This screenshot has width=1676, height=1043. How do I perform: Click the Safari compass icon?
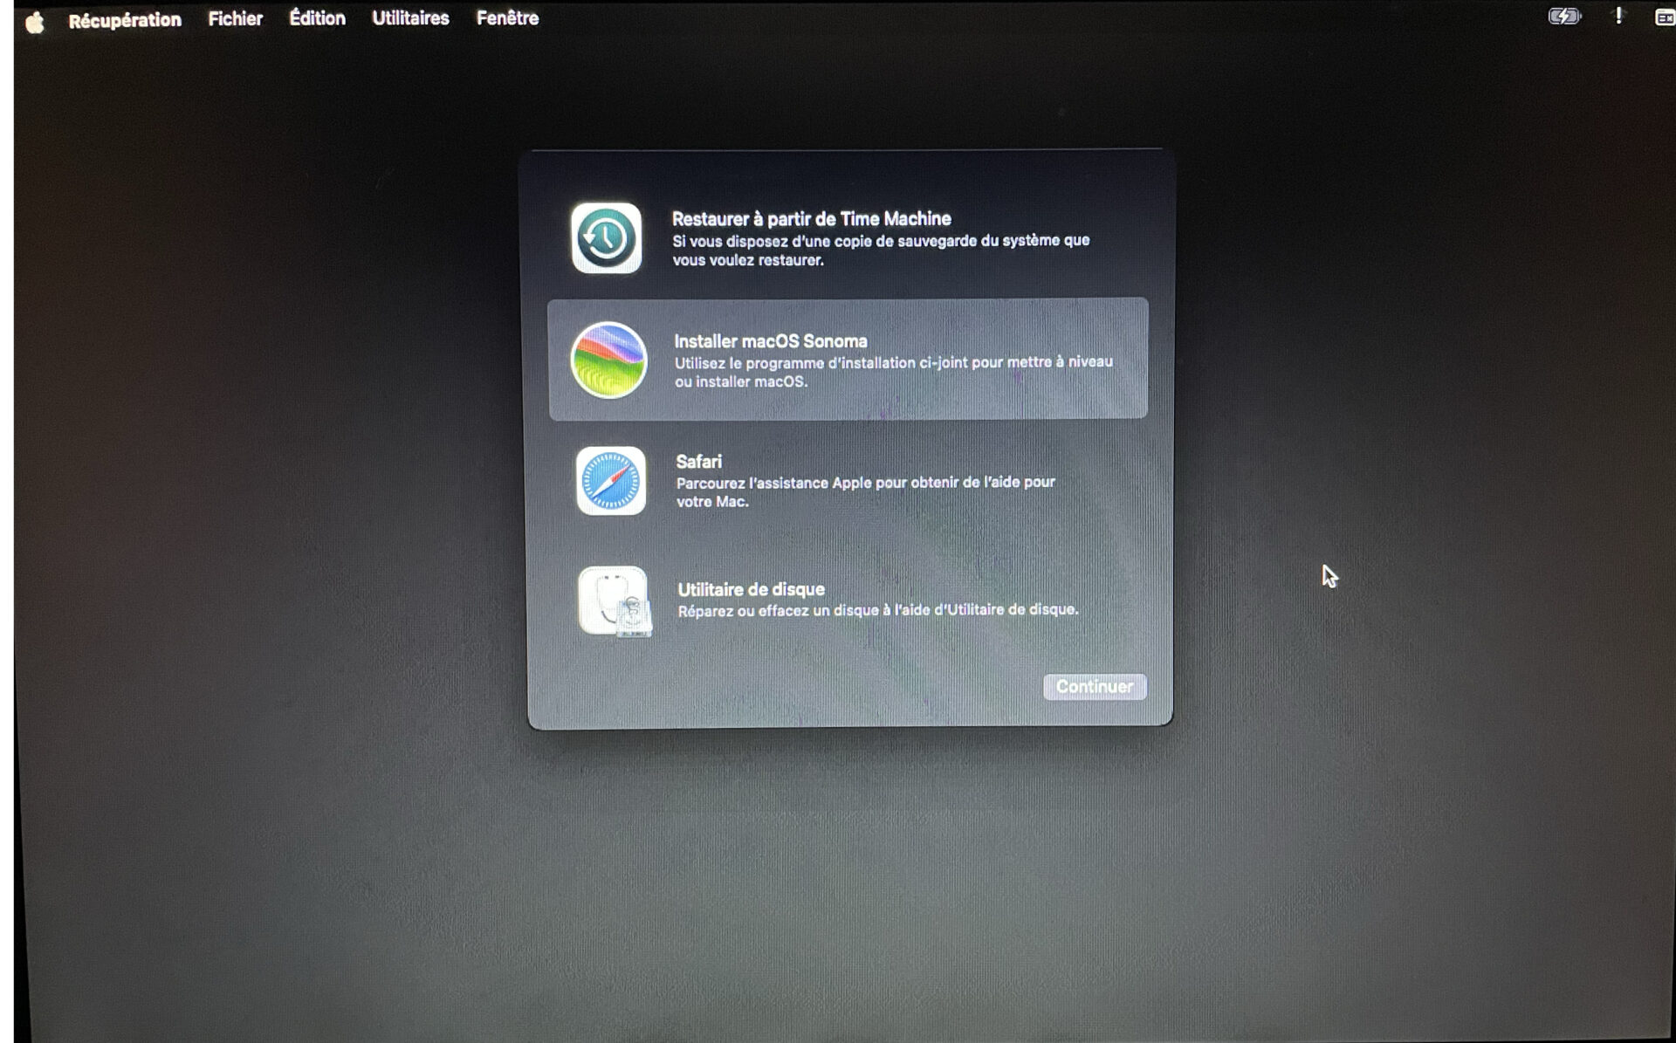(x=611, y=481)
